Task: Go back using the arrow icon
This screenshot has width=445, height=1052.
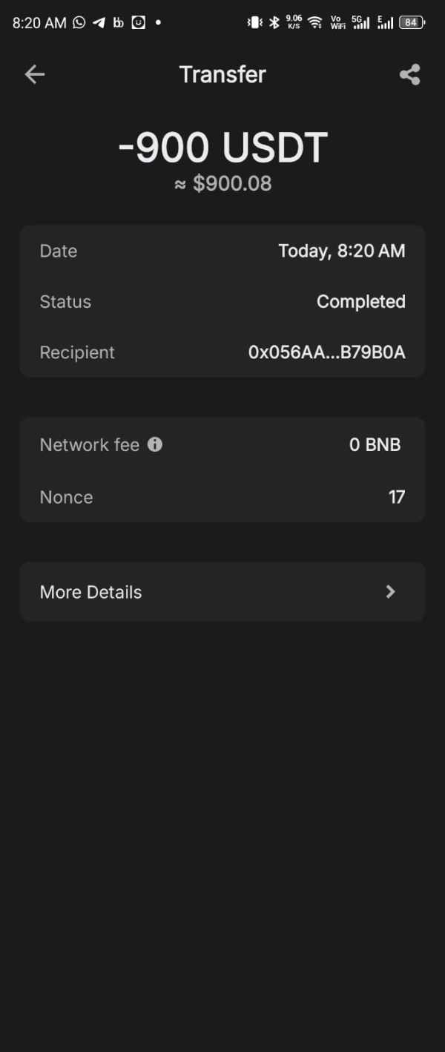Action: click(x=35, y=74)
